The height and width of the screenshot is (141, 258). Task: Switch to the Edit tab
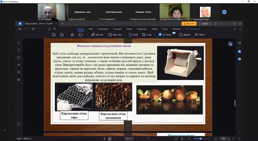coord(91,29)
